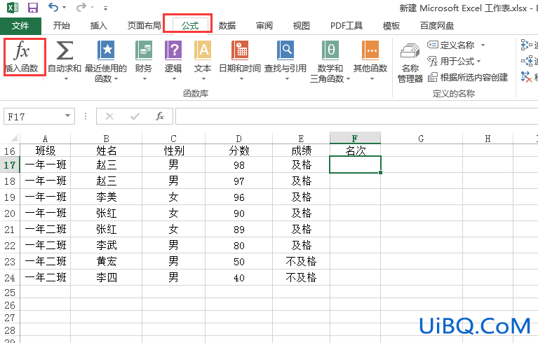Open the Templates (模板) tab
Viewport: 538px width, 343px height.
point(391,26)
